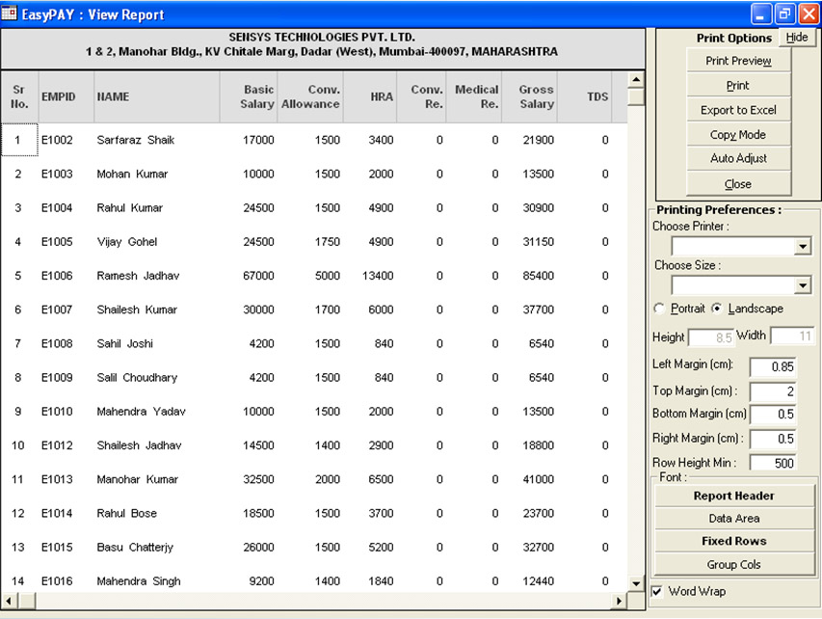
Task: Click Shailesh Jadhav's gross salary 18800
Action: (539, 445)
